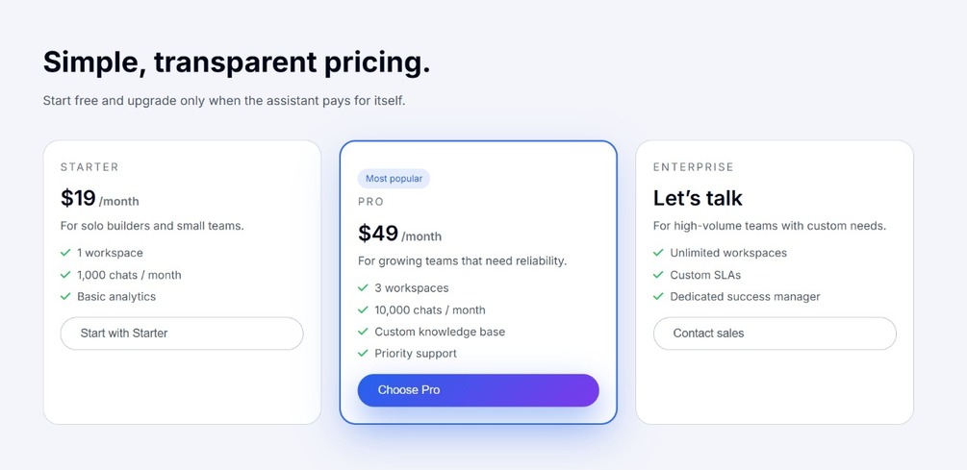Click checkmark beside 3 workspaces
The height and width of the screenshot is (470, 967).
[x=363, y=287]
